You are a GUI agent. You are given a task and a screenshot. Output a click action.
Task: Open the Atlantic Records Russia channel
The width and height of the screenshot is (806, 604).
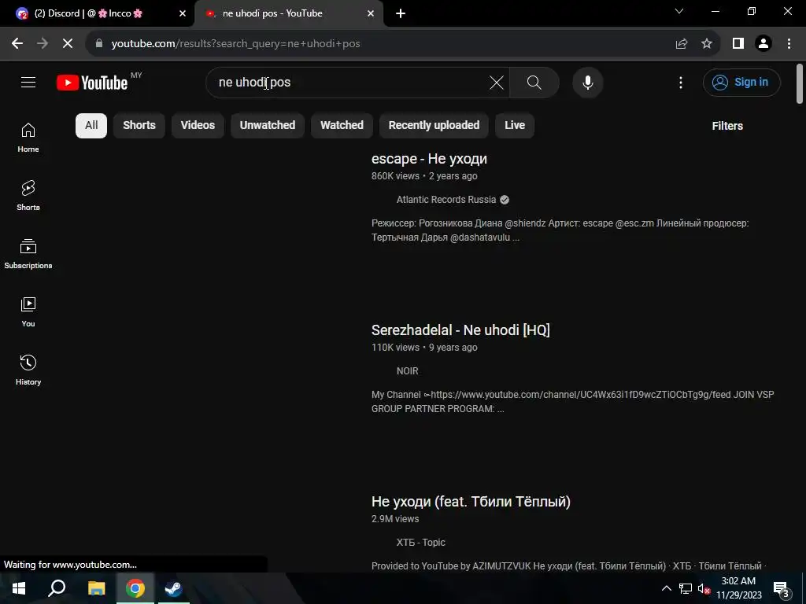point(446,200)
